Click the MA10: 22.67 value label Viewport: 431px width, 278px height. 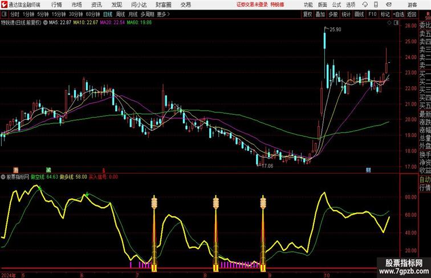click(x=86, y=23)
